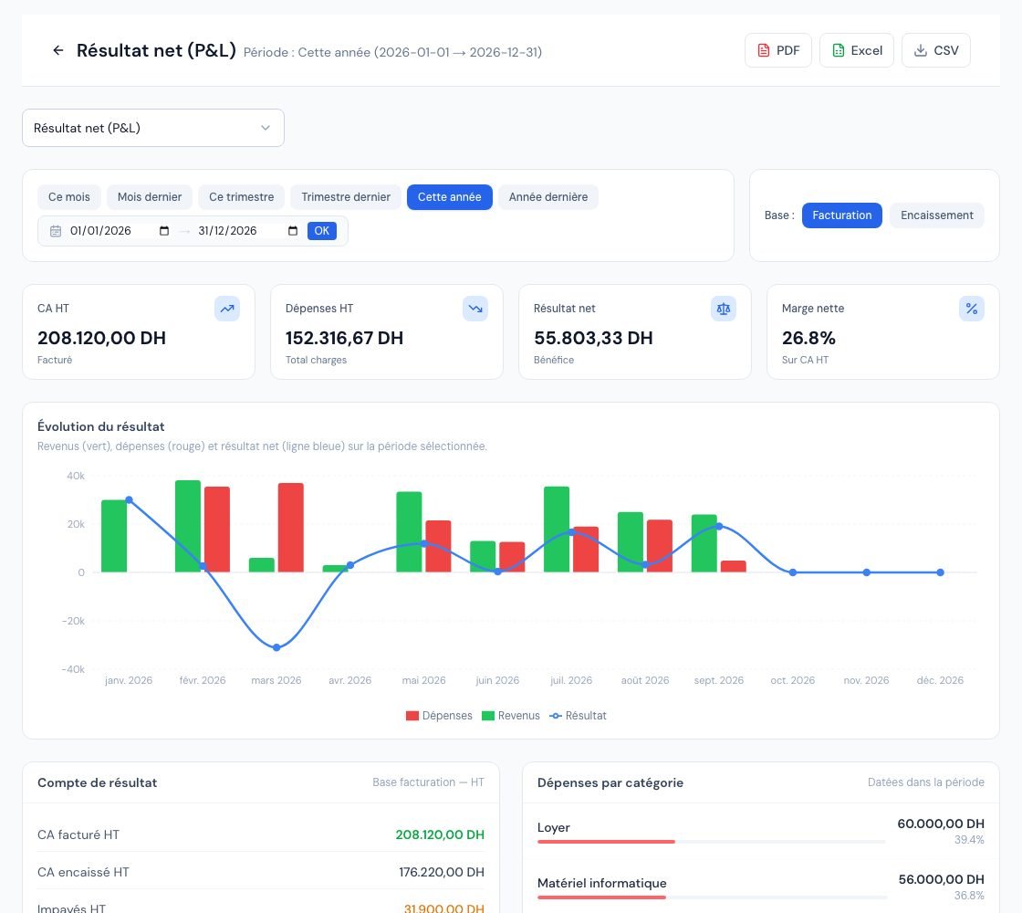The image size is (1022, 913).
Task: Click the Matériel informatique amount 56.000,00 DH
Action: click(x=941, y=879)
